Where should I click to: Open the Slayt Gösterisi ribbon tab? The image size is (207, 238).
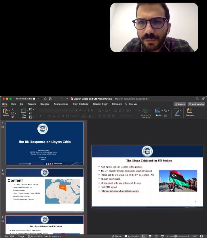click(81, 104)
